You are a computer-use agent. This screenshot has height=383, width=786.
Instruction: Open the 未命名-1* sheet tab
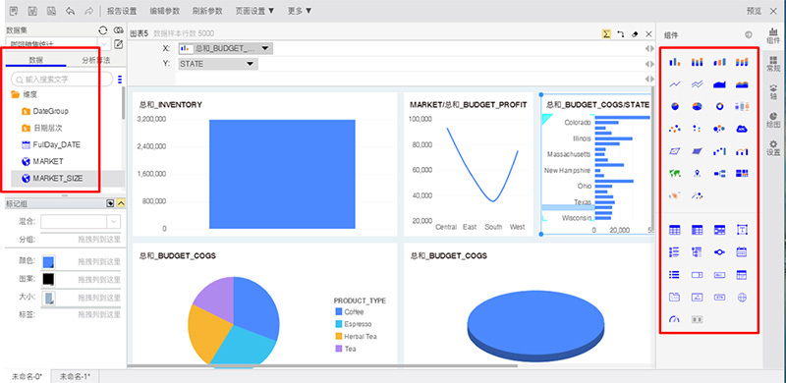pyautogui.click(x=76, y=376)
